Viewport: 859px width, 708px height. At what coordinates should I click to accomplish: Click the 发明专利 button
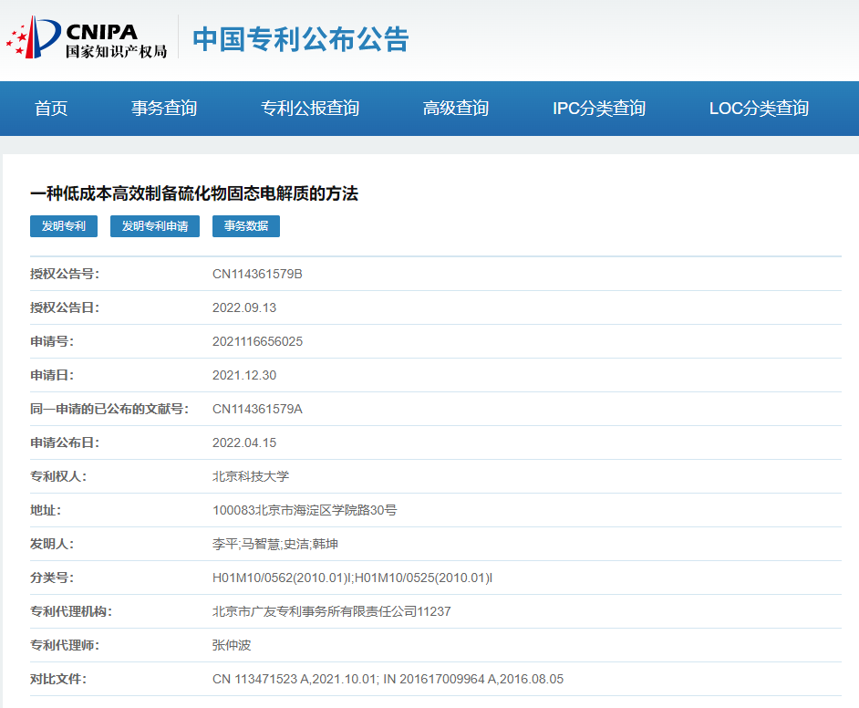click(x=64, y=226)
